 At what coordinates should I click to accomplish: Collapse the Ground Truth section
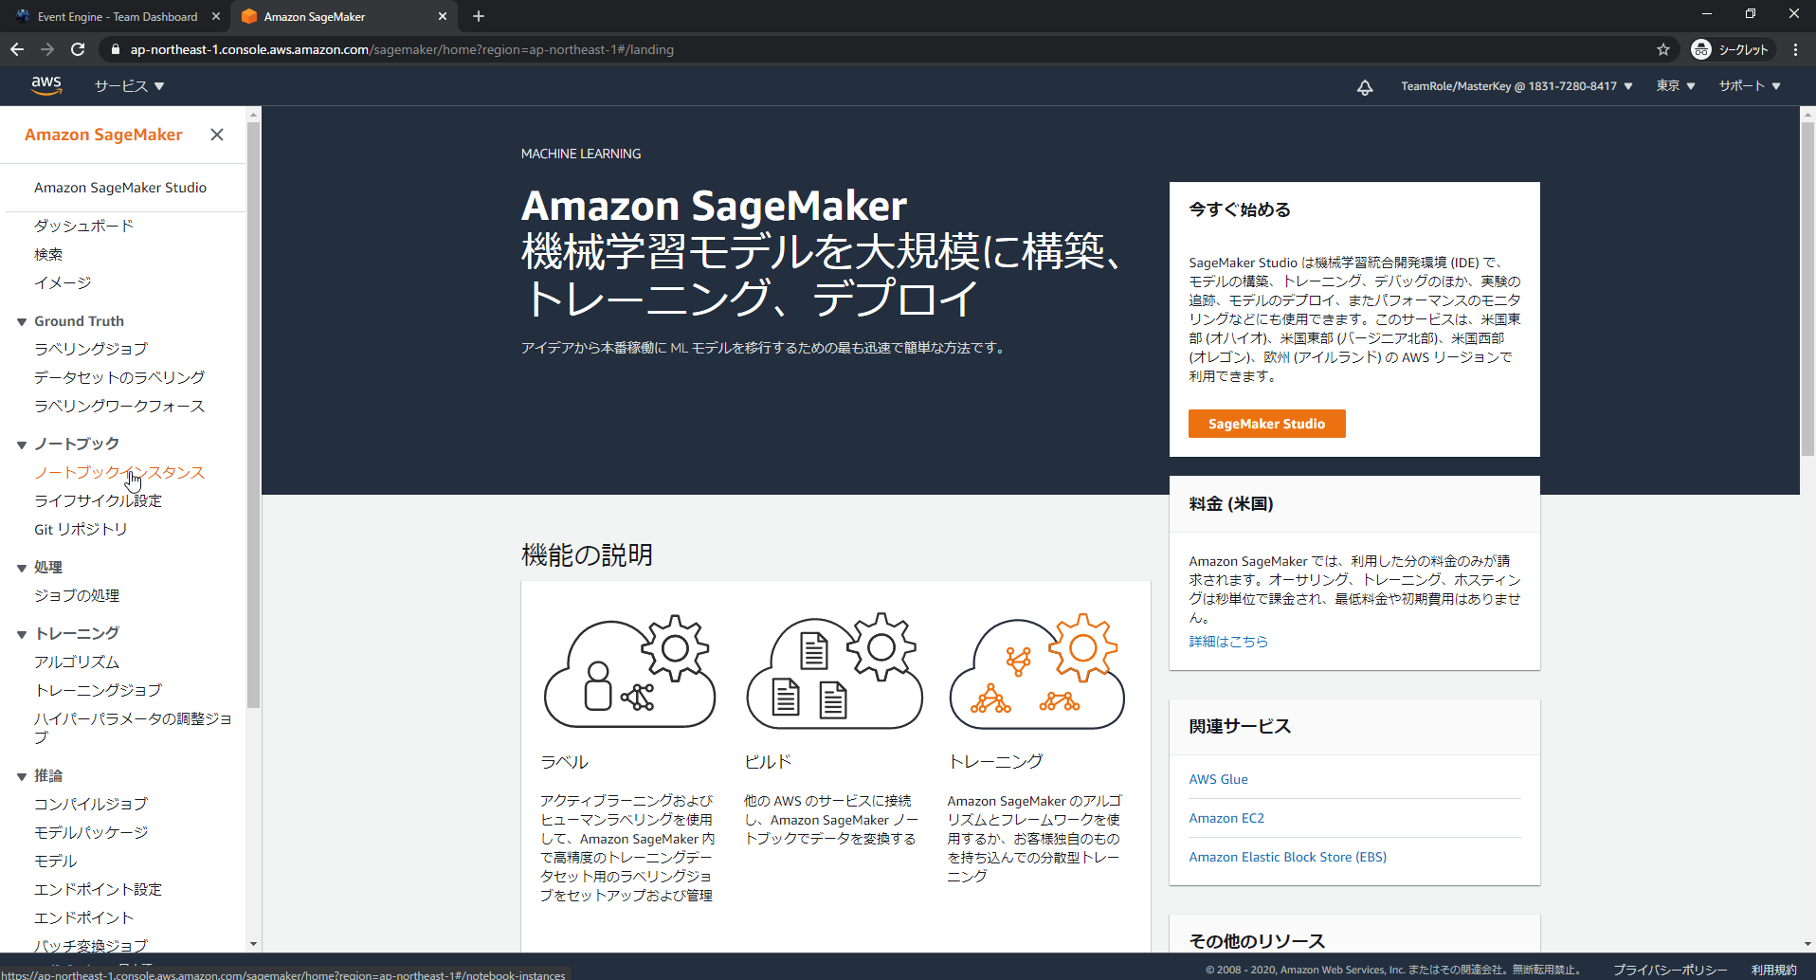click(21, 322)
